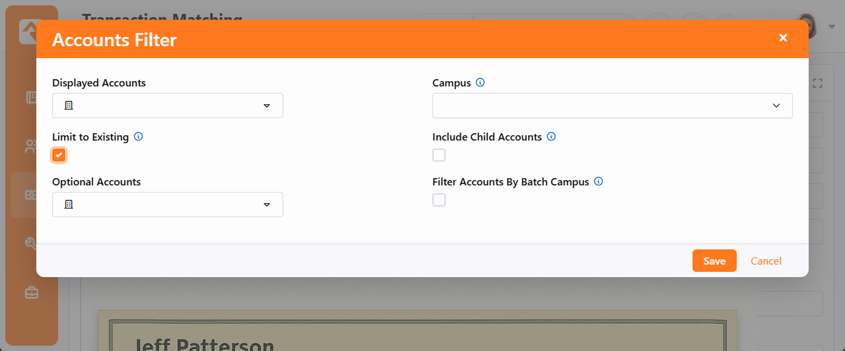Check Filter Accounts By Batch Campus
The width and height of the screenshot is (845, 351).
click(439, 200)
